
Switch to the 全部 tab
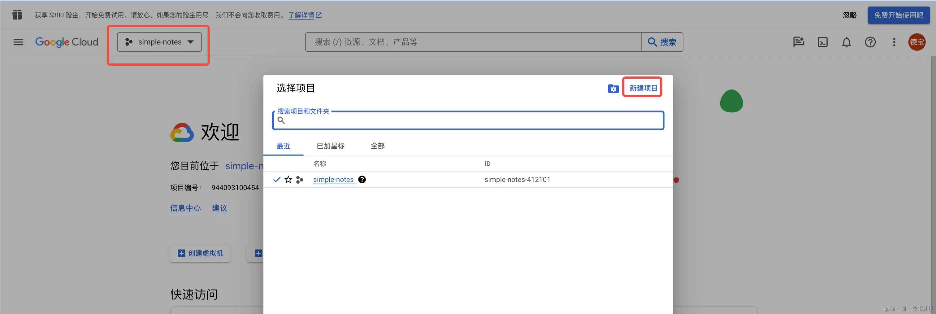click(x=378, y=146)
